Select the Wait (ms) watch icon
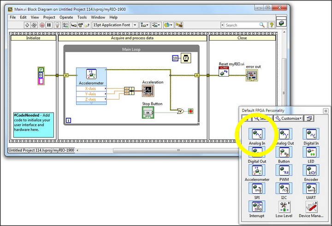This screenshot has width=332, height=226. [186, 58]
